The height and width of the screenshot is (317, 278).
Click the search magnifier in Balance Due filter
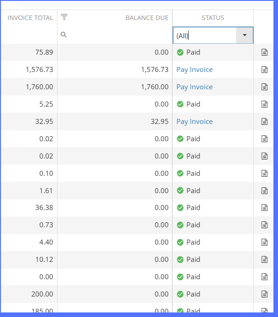pyautogui.click(x=64, y=35)
